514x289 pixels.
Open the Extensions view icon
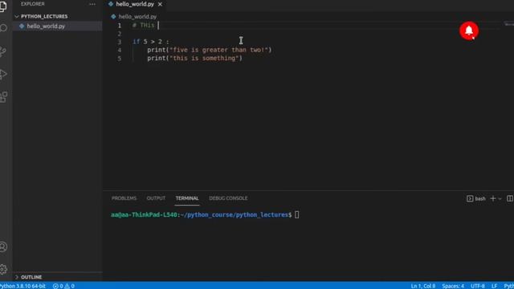coord(3,97)
